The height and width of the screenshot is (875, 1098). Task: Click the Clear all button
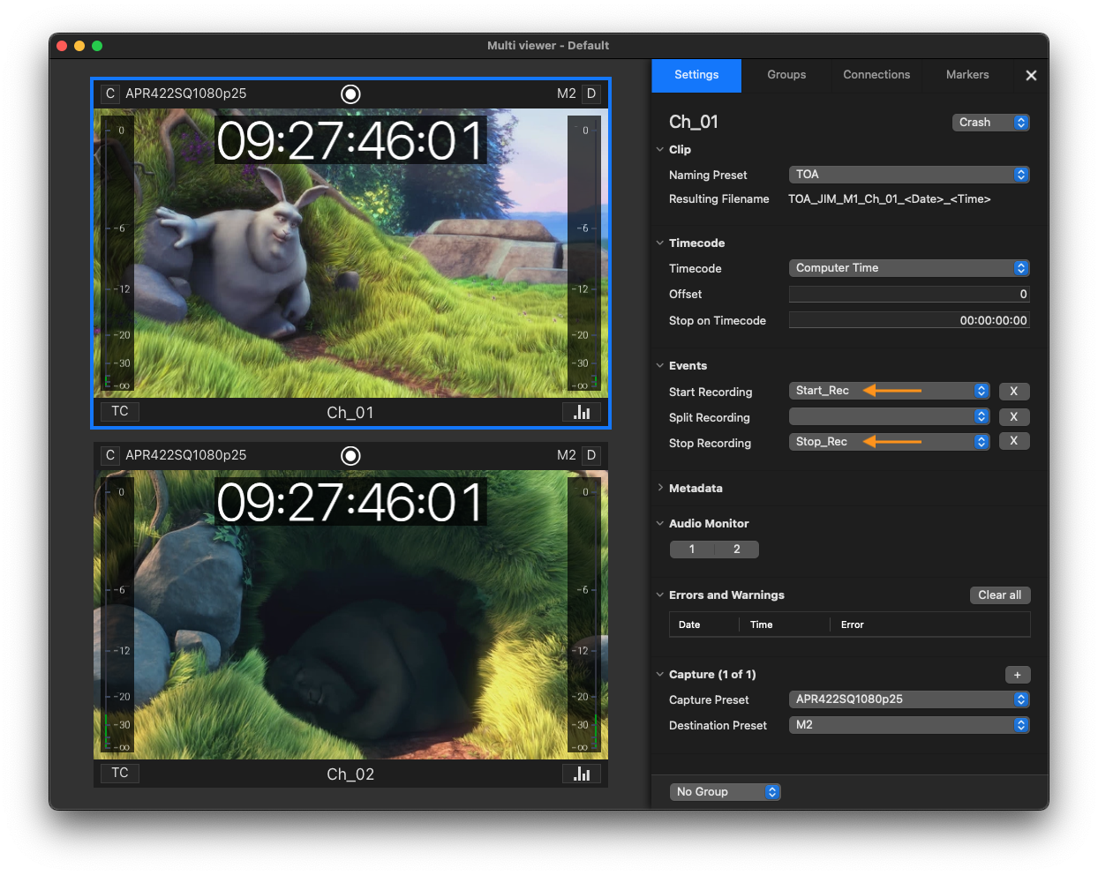point(1000,595)
